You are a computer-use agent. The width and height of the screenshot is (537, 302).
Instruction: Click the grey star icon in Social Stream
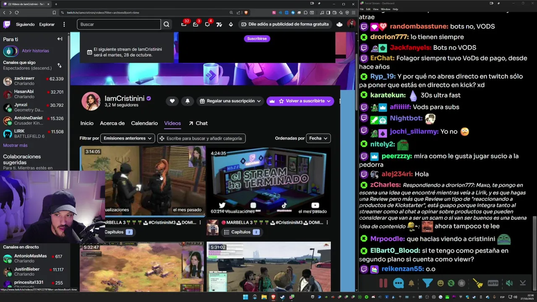coord(462,283)
